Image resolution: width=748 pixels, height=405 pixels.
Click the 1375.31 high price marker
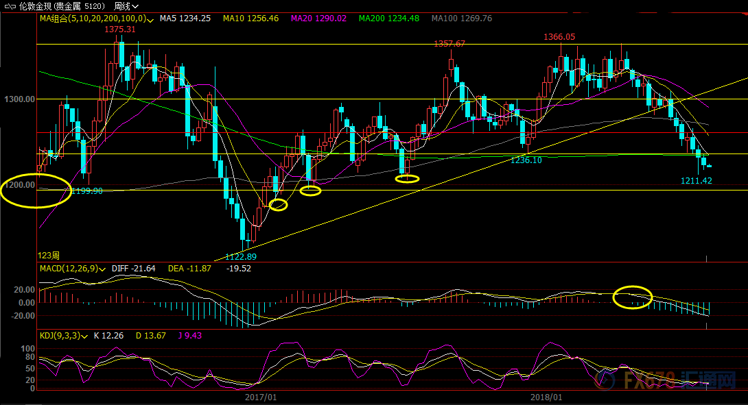(119, 29)
